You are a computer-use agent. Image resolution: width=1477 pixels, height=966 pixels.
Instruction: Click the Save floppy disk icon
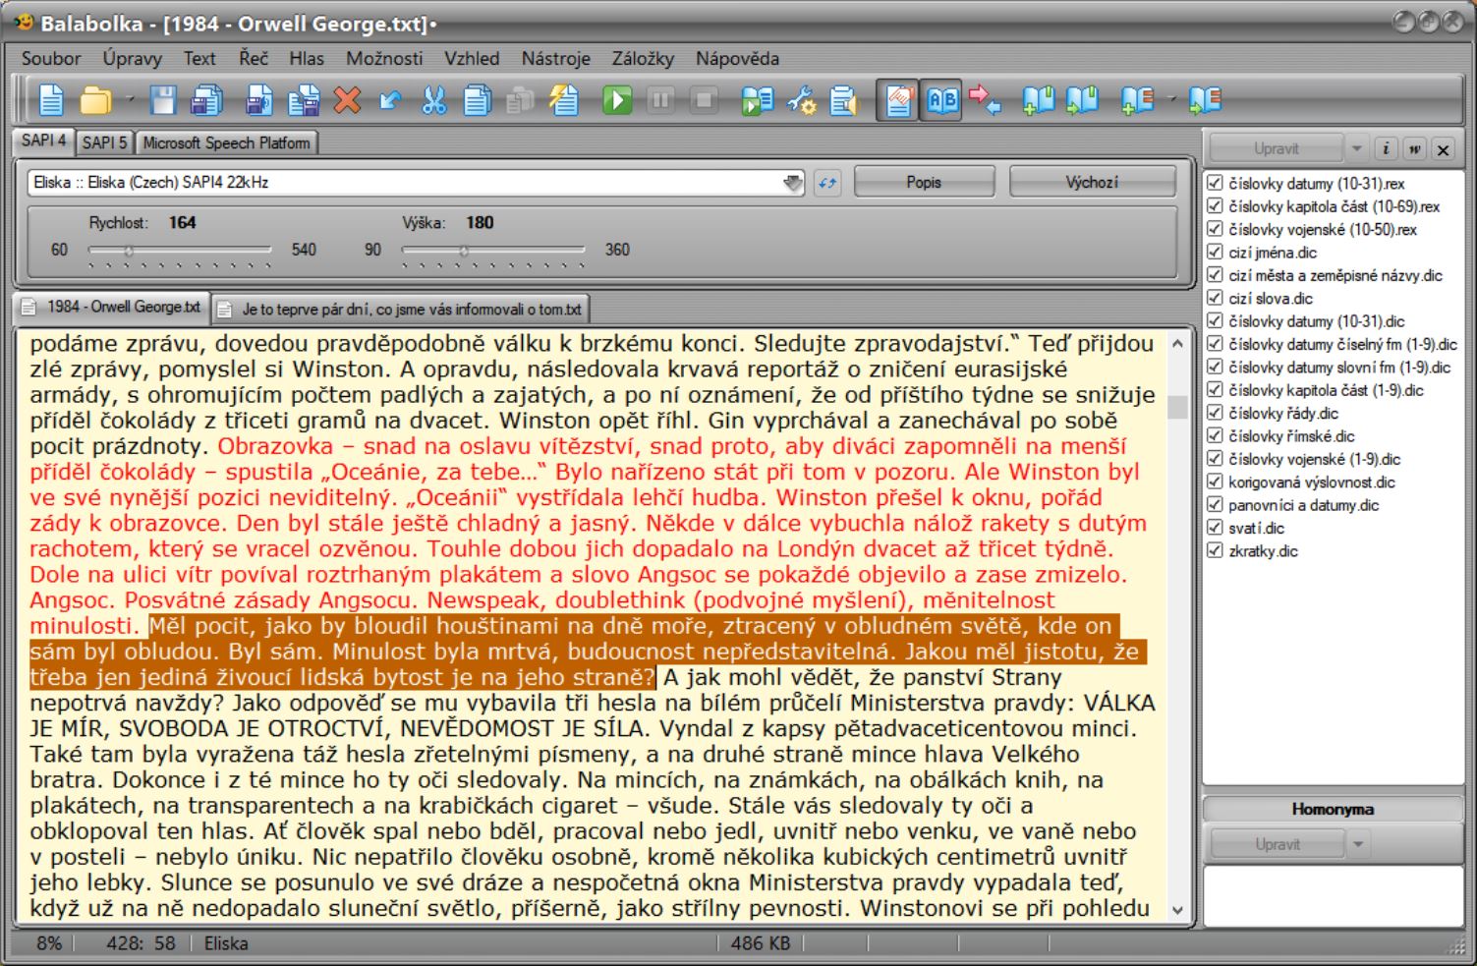click(x=163, y=100)
